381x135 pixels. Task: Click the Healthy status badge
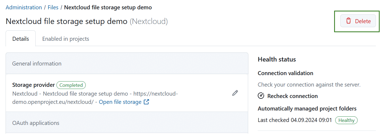[346, 120]
